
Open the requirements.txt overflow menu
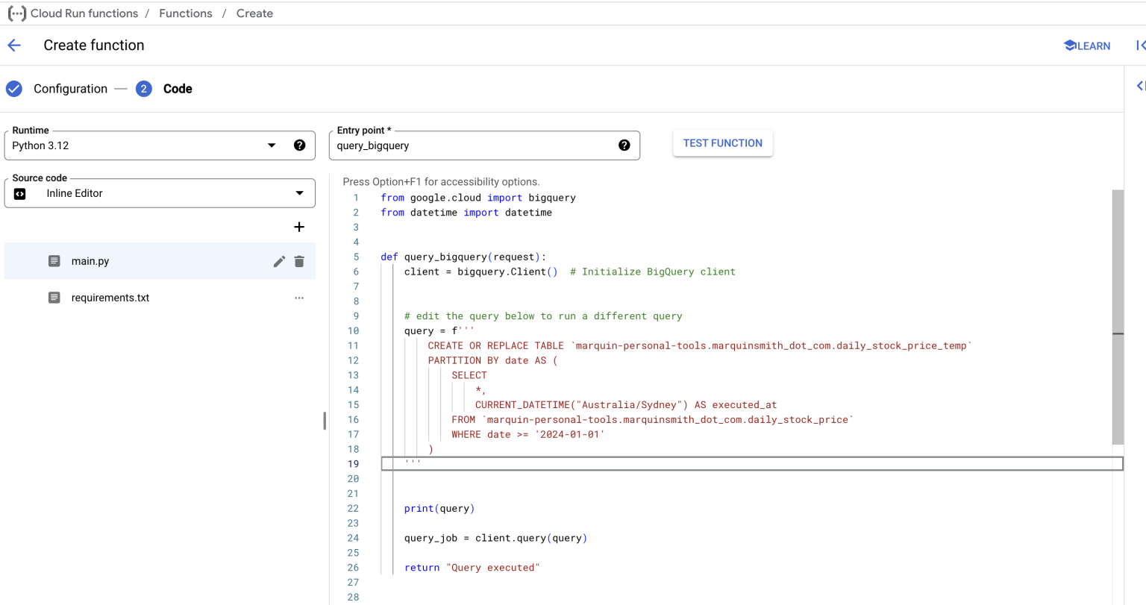299,297
